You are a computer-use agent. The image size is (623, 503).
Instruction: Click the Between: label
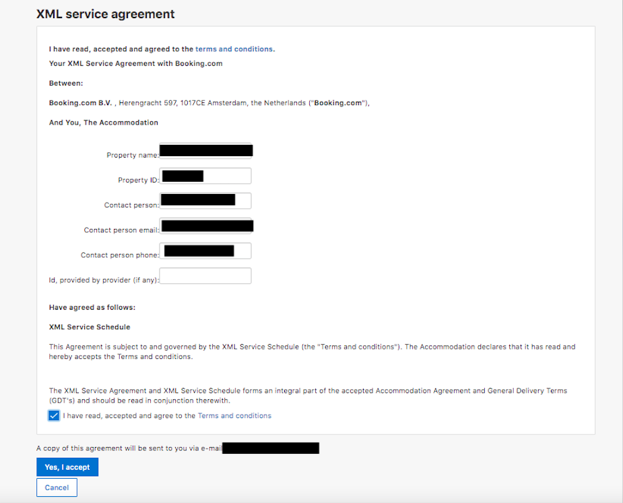(66, 83)
